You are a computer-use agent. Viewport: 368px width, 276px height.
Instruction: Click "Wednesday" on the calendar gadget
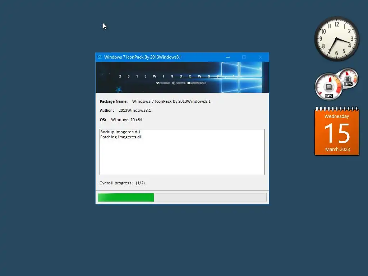336,116
